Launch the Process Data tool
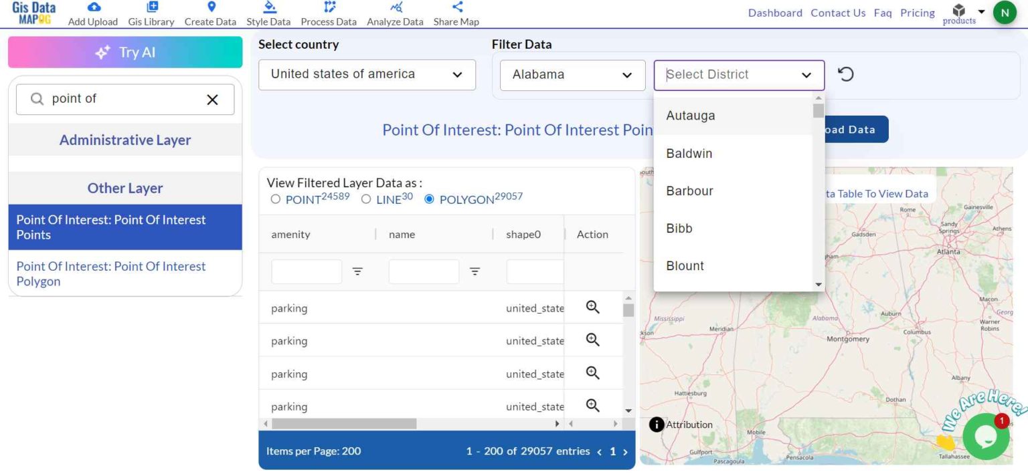This screenshot has width=1028, height=474. (328, 13)
